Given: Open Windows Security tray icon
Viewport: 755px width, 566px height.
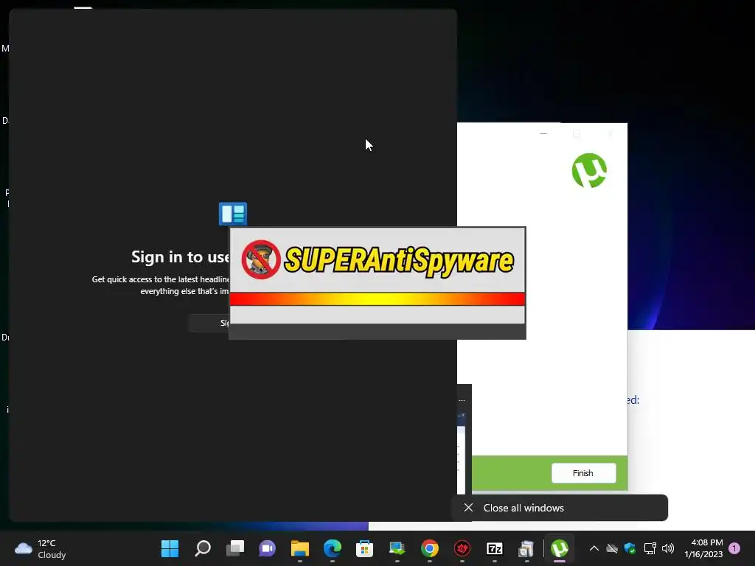Looking at the screenshot, I should (630, 548).
